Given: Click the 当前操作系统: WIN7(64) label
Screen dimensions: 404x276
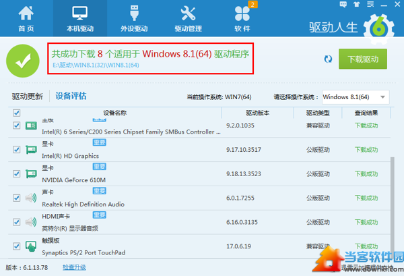Looking at the screenshot, I should click(219, 97).
